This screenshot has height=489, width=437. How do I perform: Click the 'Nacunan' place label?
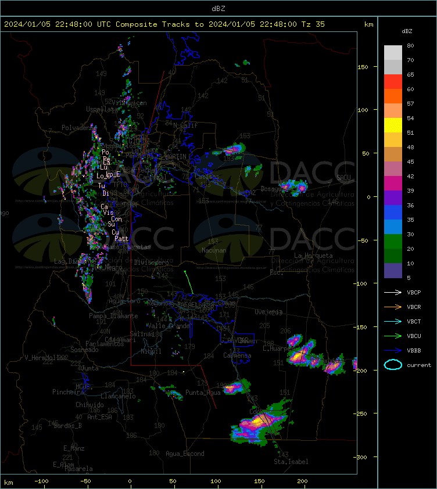(x=214, y=250)
